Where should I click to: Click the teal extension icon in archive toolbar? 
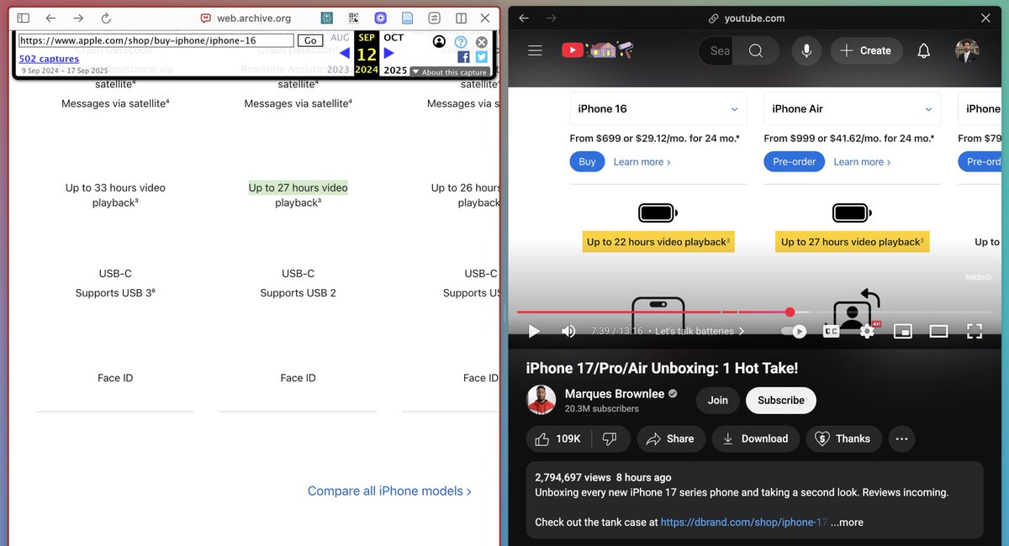pyautogui.click(x=327, y=18)
